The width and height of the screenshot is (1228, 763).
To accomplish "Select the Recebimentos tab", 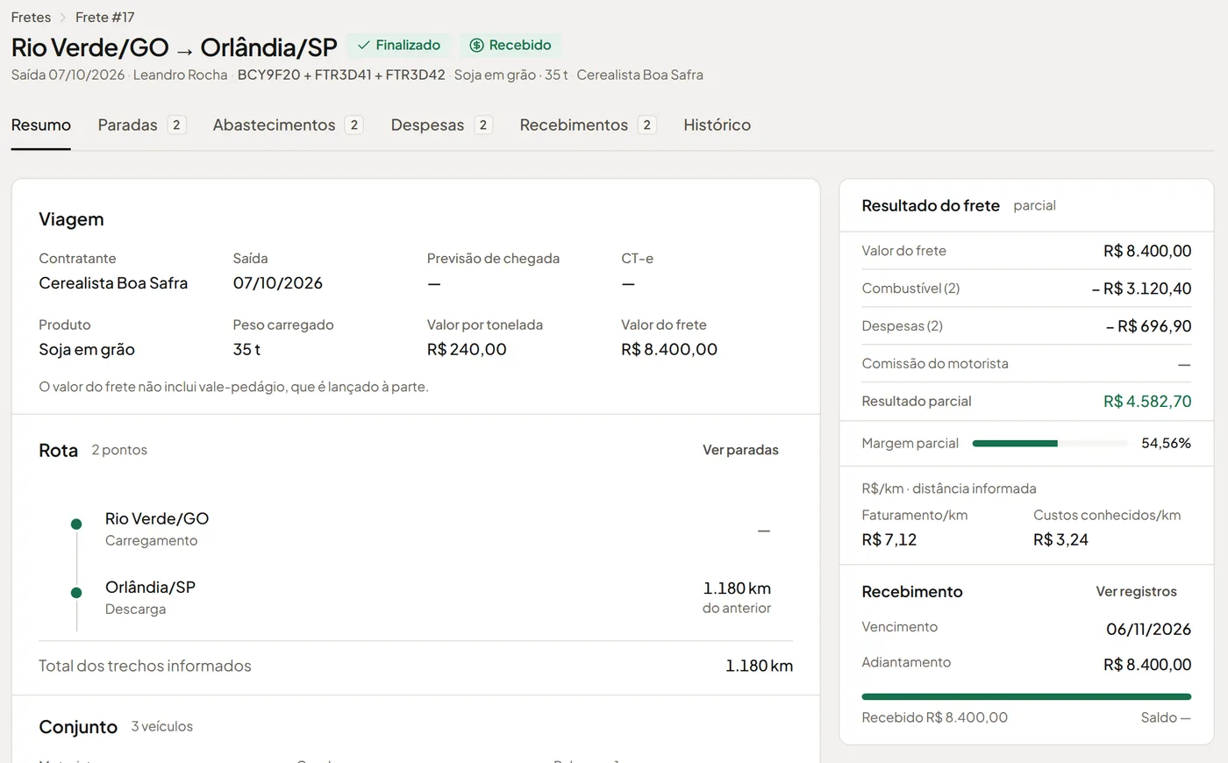I will click(x=589, y=125).
